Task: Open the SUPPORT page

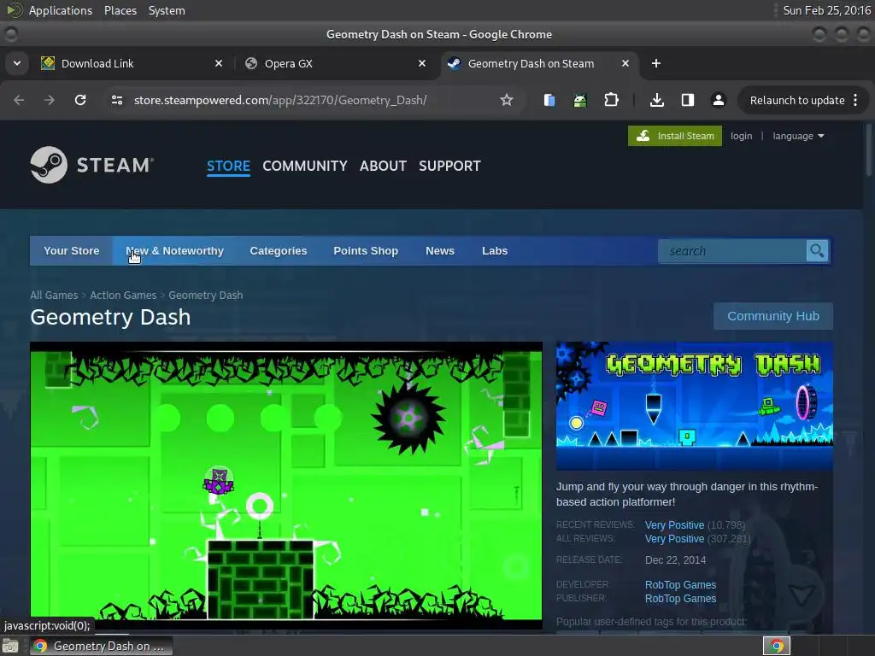Action: [449, 166]
